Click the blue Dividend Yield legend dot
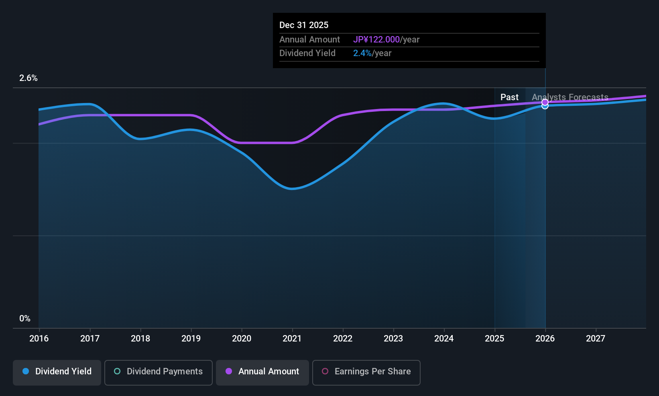 [26, 371]
